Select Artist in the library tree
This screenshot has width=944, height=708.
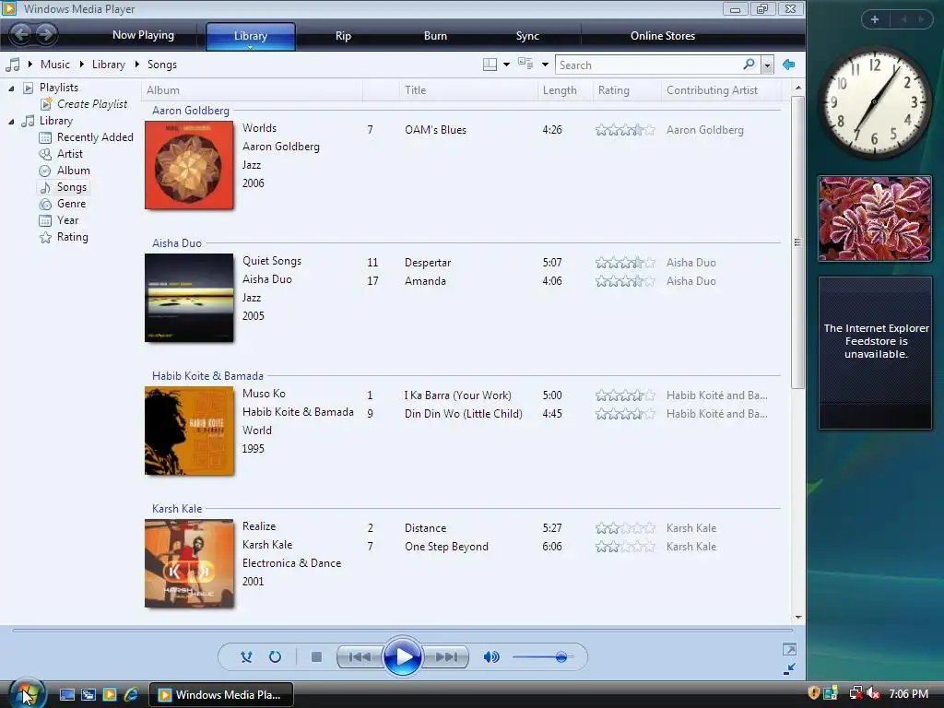click(x=69, y=154)
